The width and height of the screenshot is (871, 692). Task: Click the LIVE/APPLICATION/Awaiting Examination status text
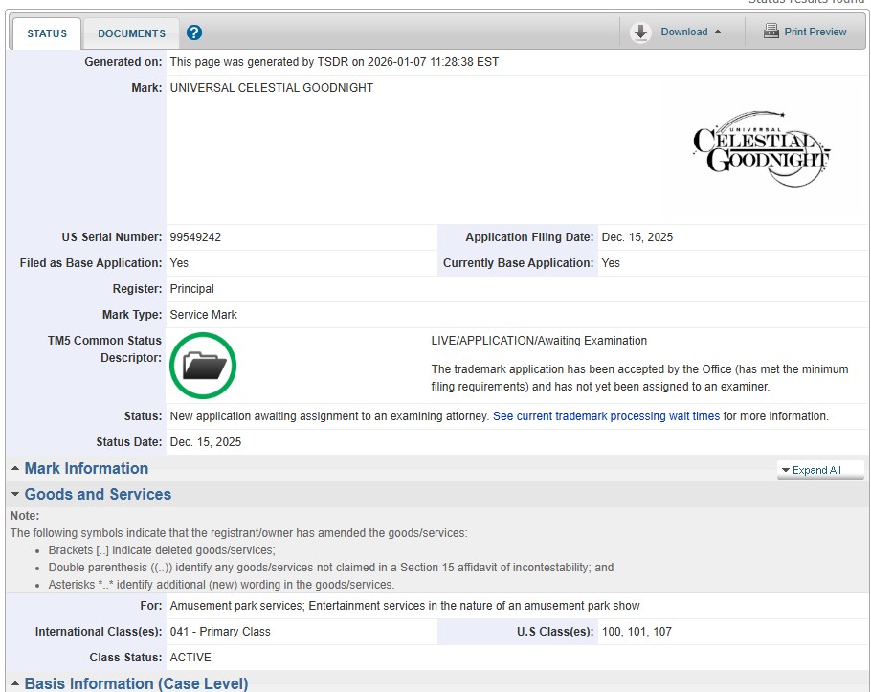pos(539,341)
